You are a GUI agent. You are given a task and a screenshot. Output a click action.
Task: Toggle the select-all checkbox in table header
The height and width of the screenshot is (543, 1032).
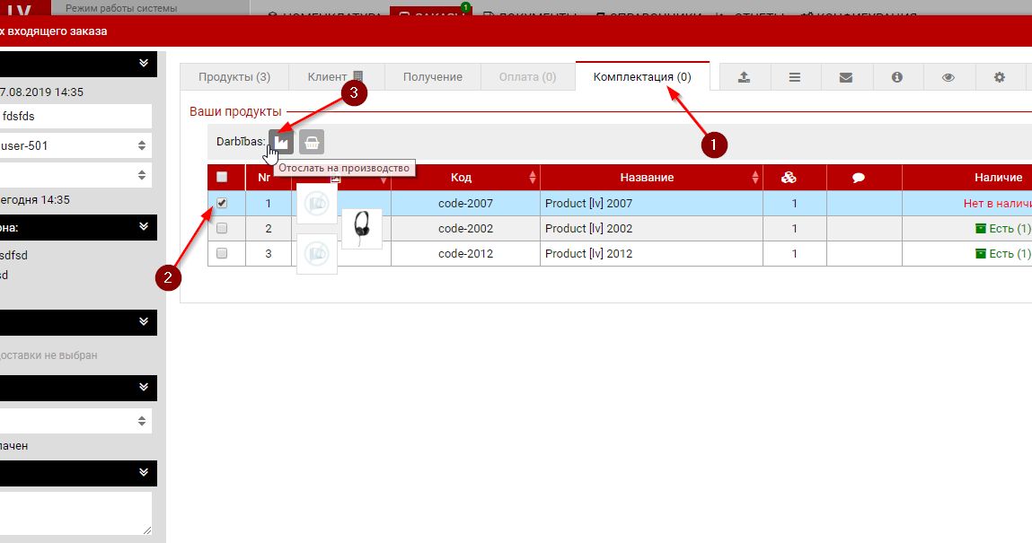coord(222,178)
